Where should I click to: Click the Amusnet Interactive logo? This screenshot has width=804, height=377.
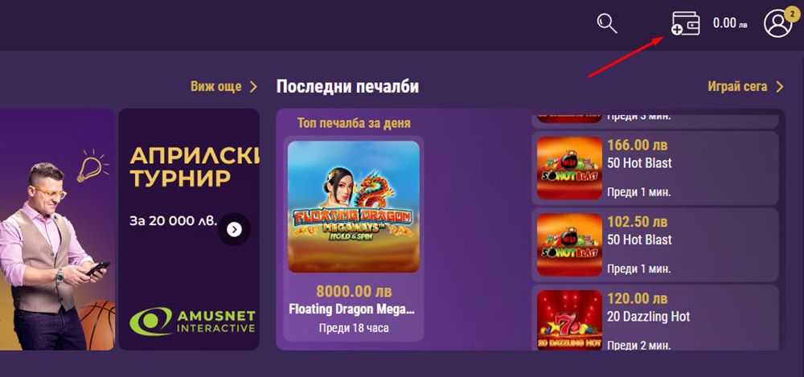tap(192, 322)
